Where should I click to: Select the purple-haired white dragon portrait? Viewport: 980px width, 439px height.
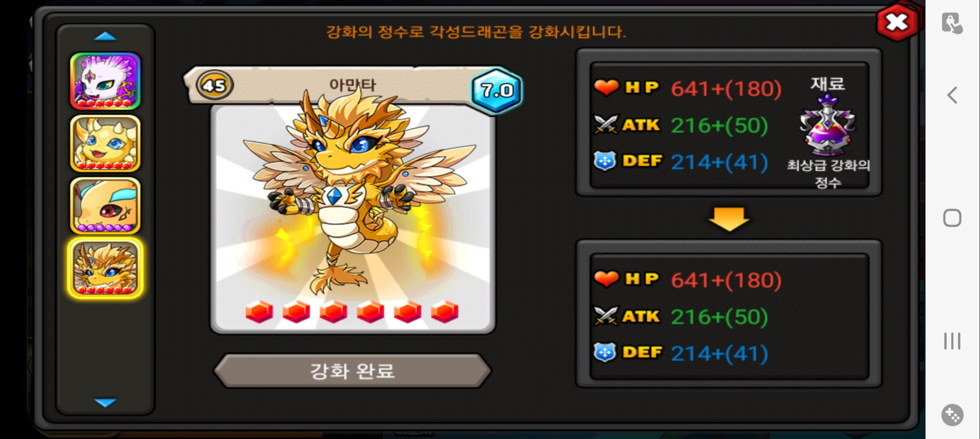click(105, 81)
